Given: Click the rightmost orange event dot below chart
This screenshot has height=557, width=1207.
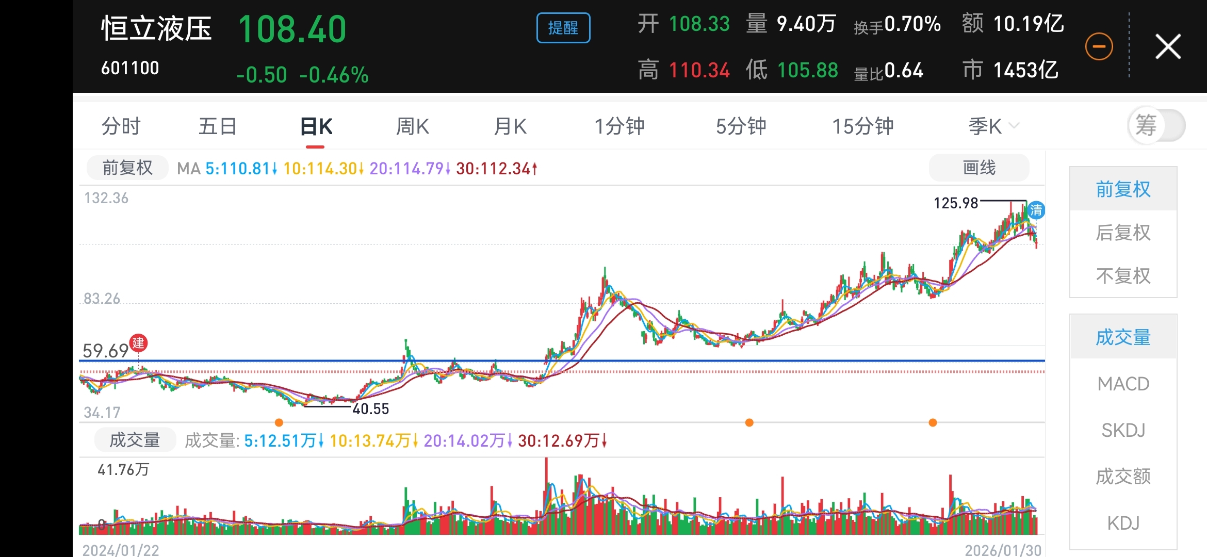Looking at the screenshot, I should click(933, 423).
